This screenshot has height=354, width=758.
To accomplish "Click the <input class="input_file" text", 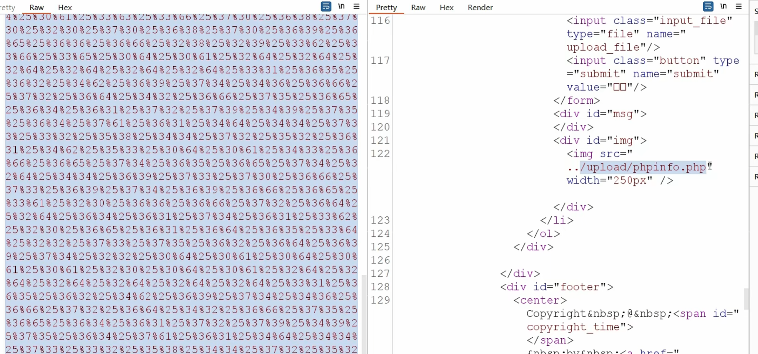I will (650, 21).
